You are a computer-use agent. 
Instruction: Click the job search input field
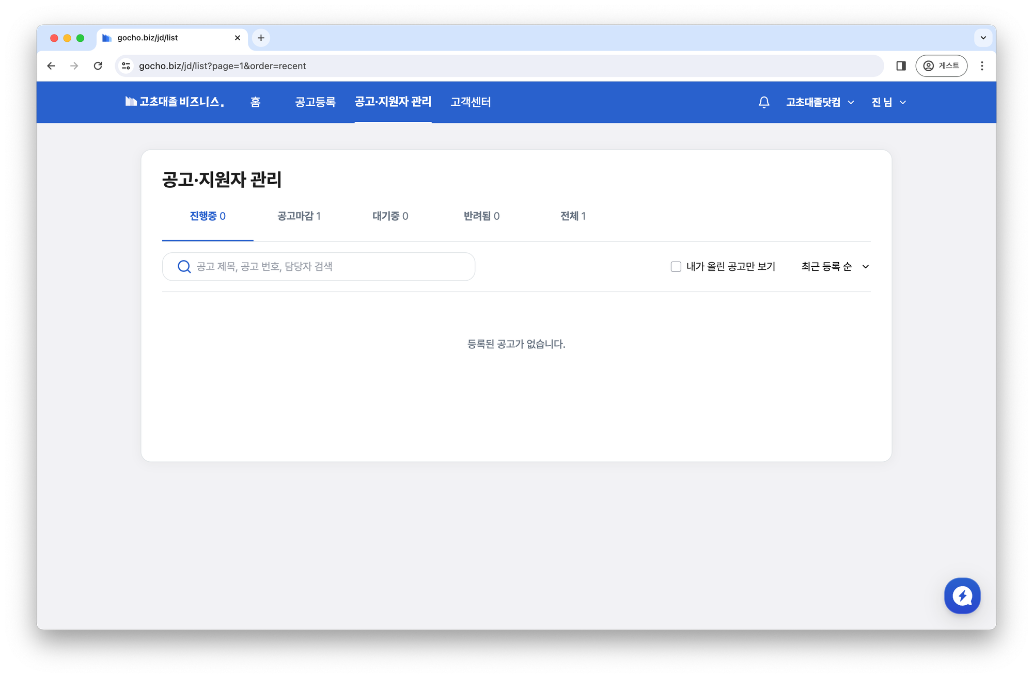click(319, 266)
